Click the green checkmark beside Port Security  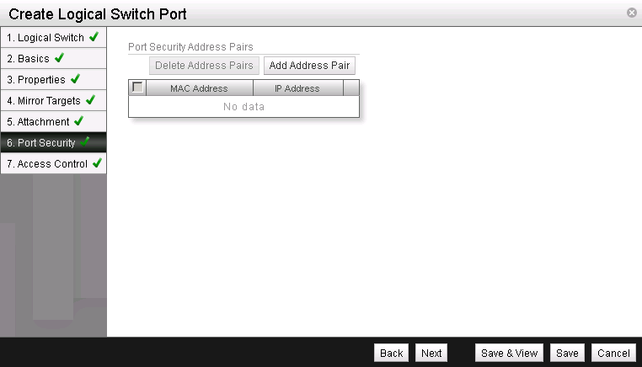[x=85, y=142]
